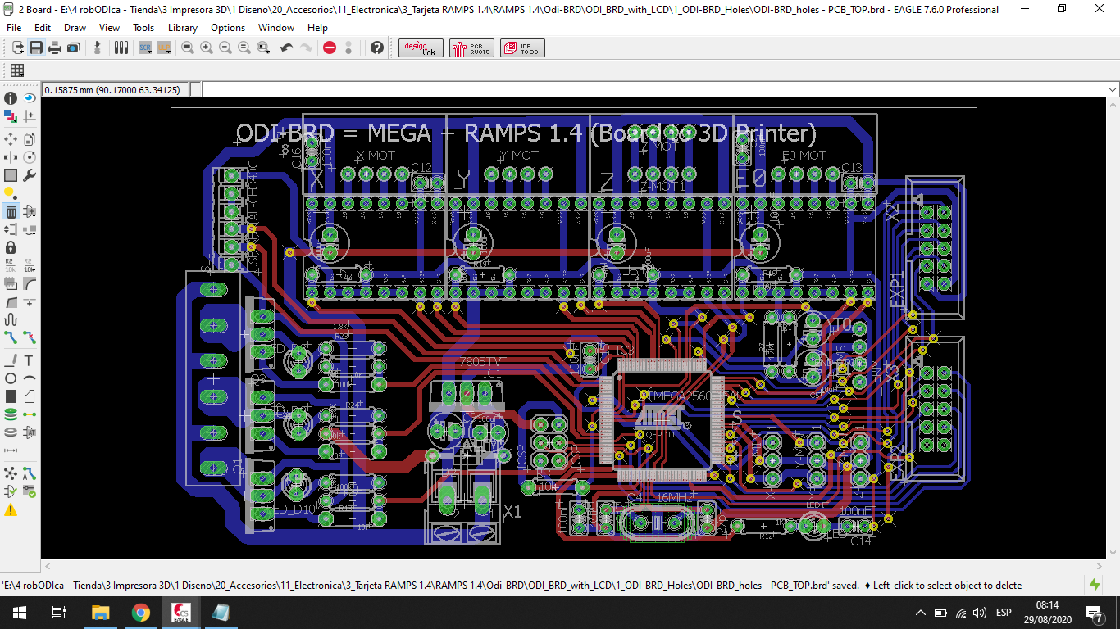Open the SCR script dropdown button
Screen dimensions: 1120x629
[145, 48]
